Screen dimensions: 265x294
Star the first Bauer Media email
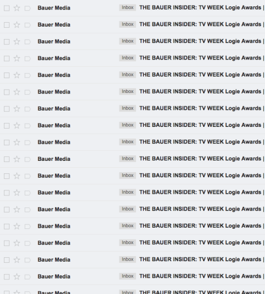click(17, 8)
